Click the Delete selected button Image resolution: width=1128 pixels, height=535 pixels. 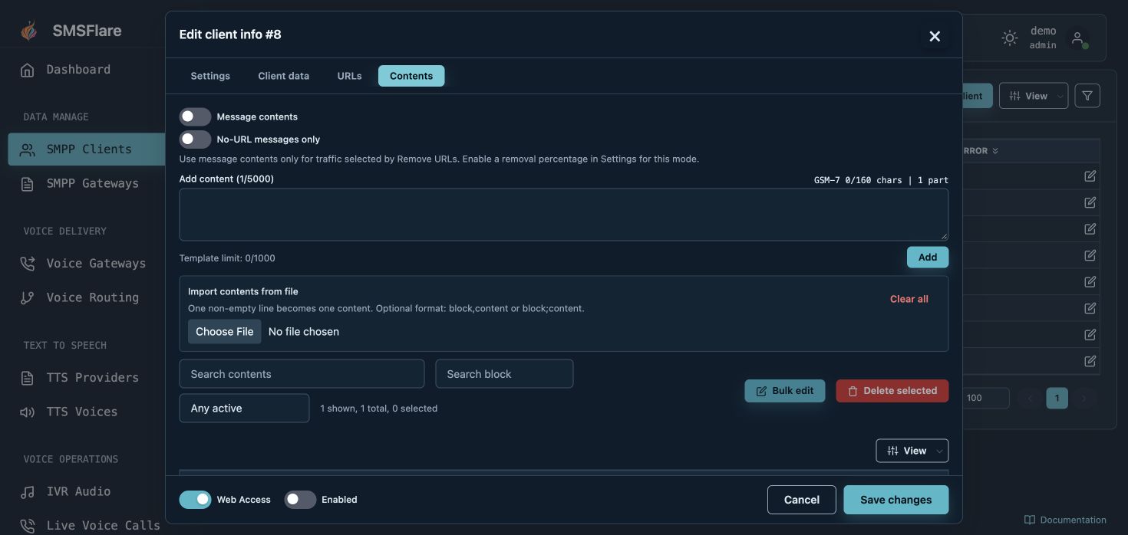coord(892,391)
